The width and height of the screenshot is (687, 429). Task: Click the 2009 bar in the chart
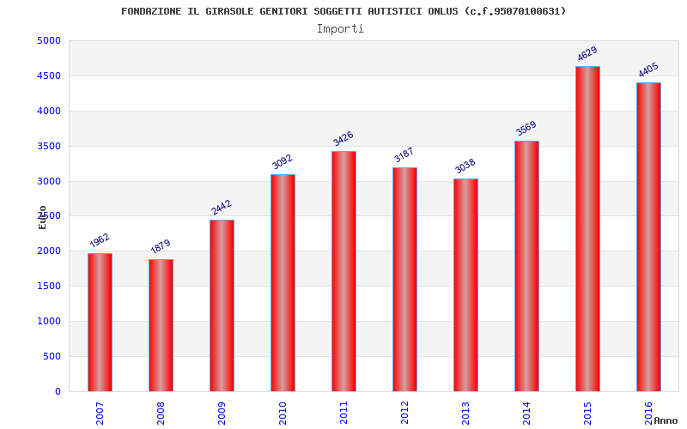tap(222, 305)
